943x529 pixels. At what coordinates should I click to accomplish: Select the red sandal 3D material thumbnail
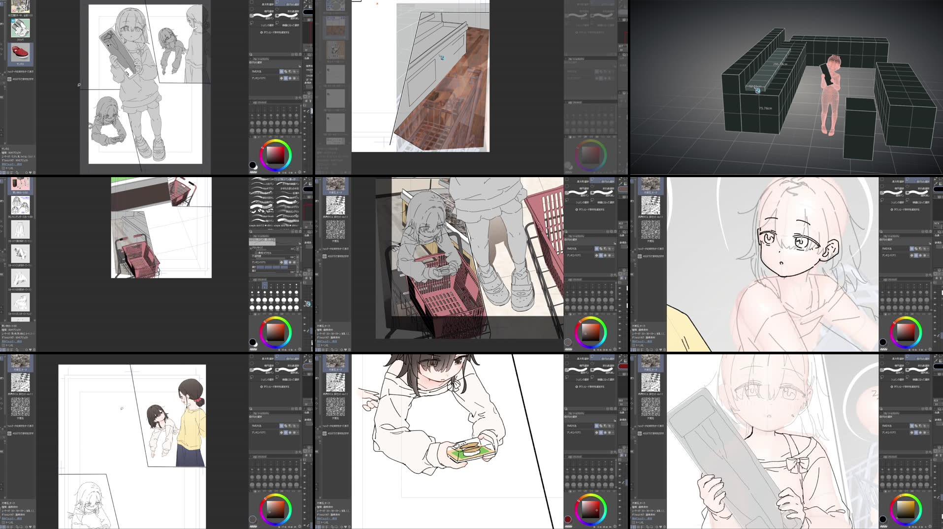tap(20, 53)
